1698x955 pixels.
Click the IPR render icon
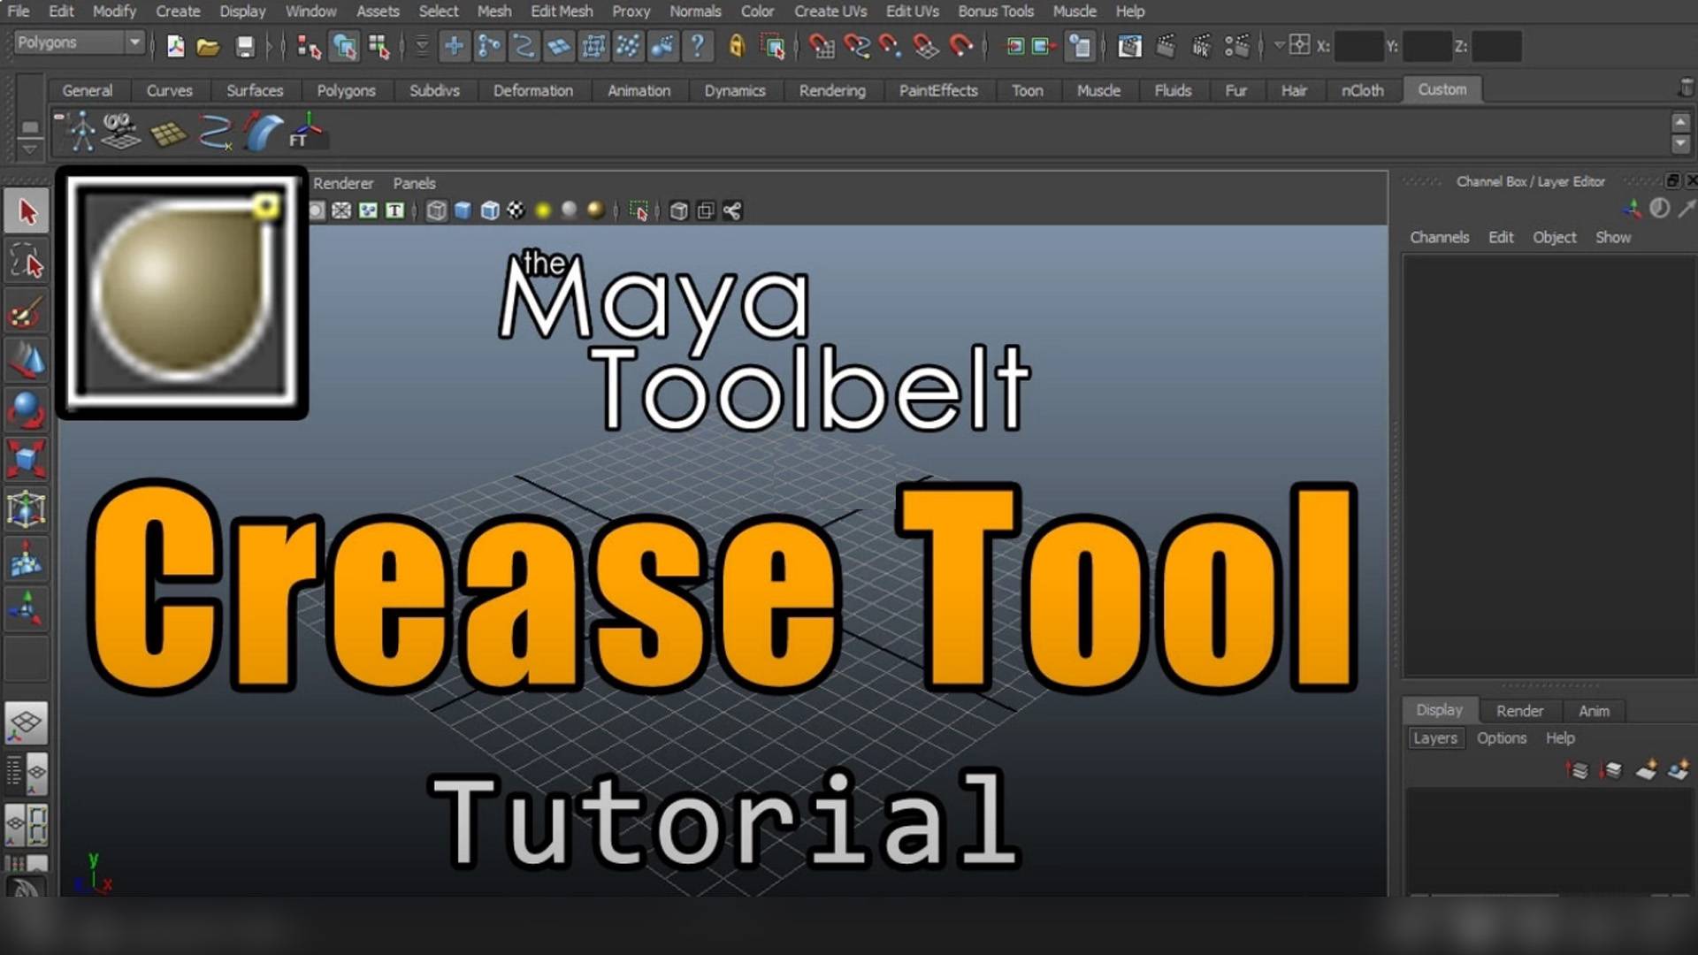point(1201,46)
